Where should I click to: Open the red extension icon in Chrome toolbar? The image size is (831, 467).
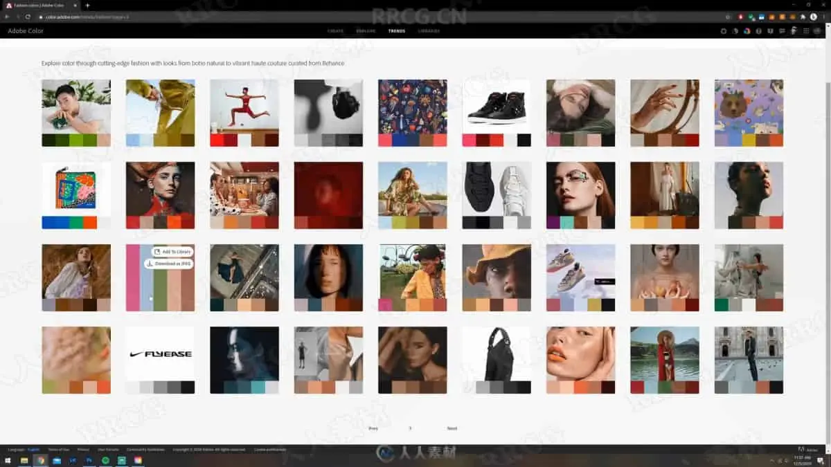tap(740, 17)
